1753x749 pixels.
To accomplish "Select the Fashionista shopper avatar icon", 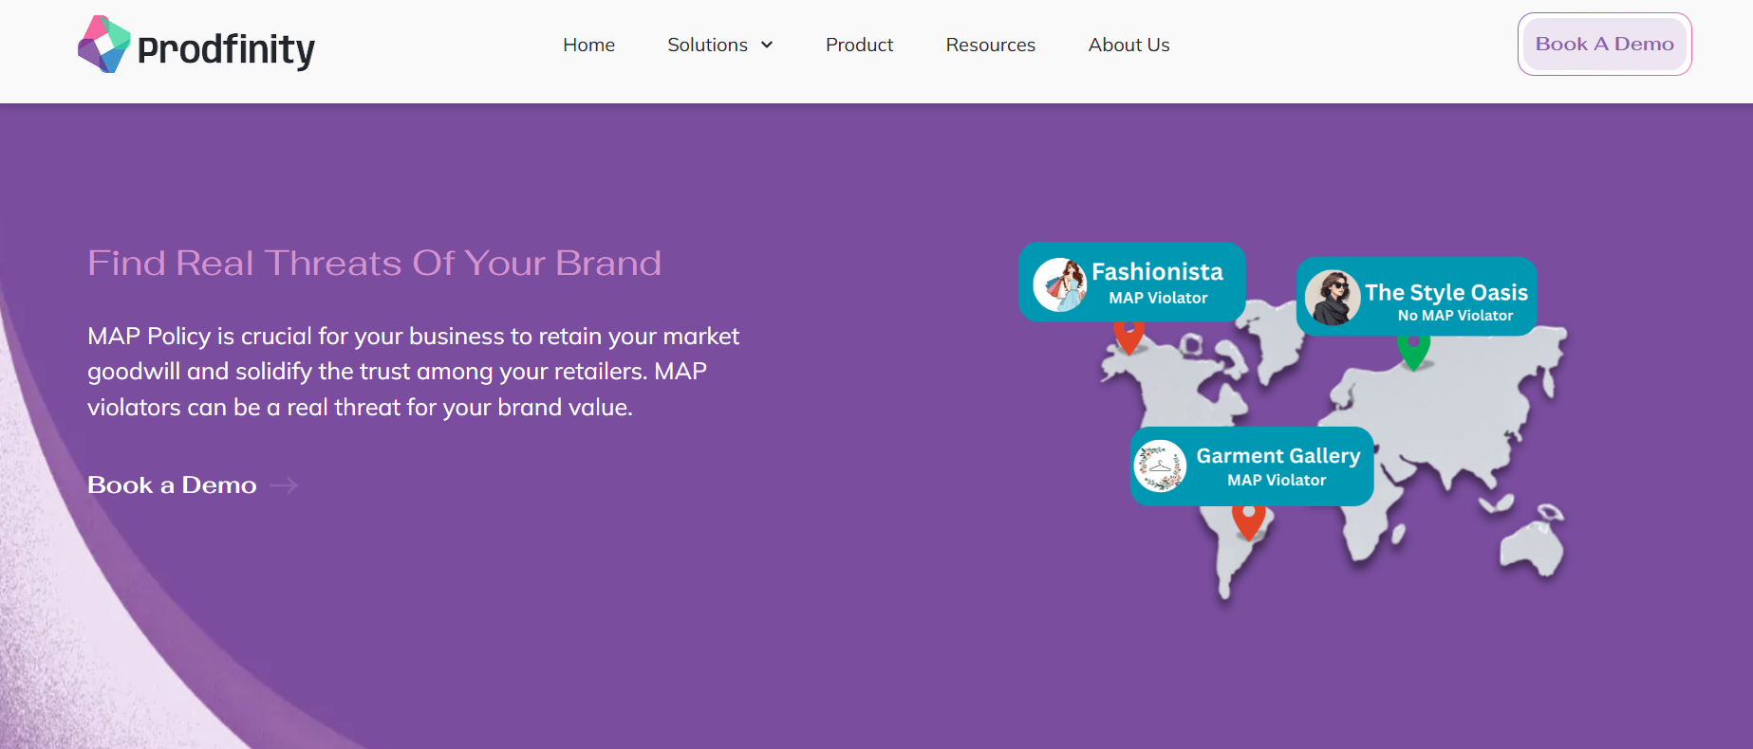I will [x=1059, y=284].
